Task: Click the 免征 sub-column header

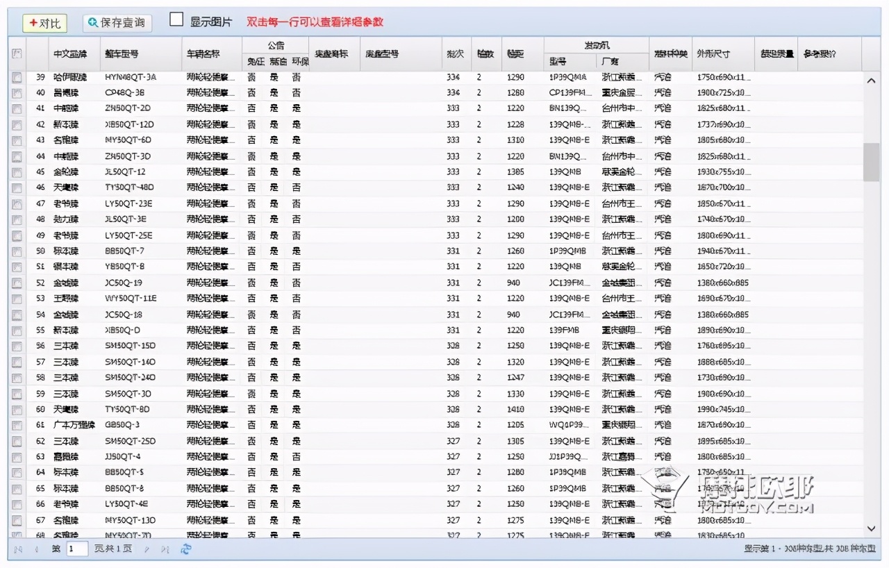Action: (x=255, y=62)
